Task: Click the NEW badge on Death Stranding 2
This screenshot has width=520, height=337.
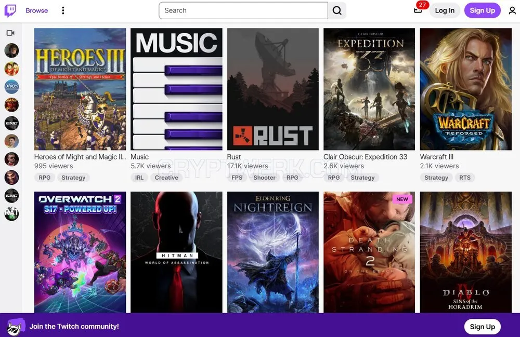Action: tap(402, 199)
